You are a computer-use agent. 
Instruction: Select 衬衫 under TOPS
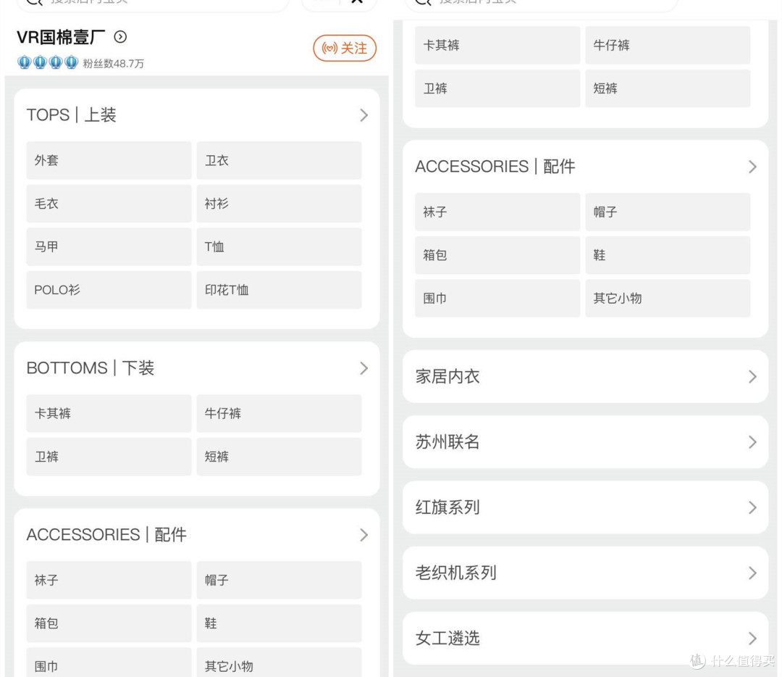click(279, 204)
